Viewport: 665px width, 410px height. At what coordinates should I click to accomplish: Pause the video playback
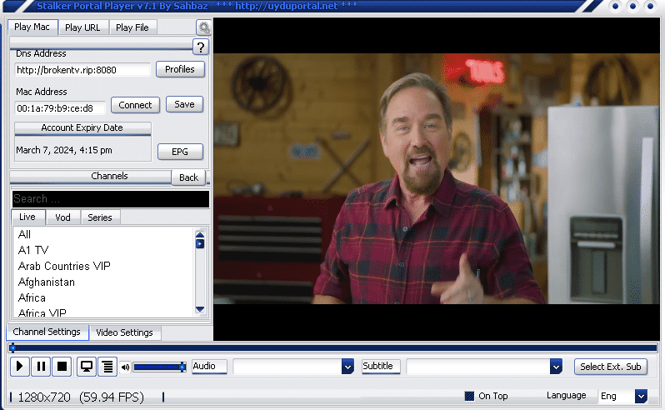coord(41,367)
